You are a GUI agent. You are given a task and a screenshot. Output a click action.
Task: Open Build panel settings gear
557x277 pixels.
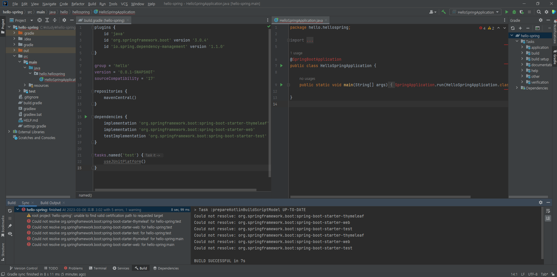point(541,202)
